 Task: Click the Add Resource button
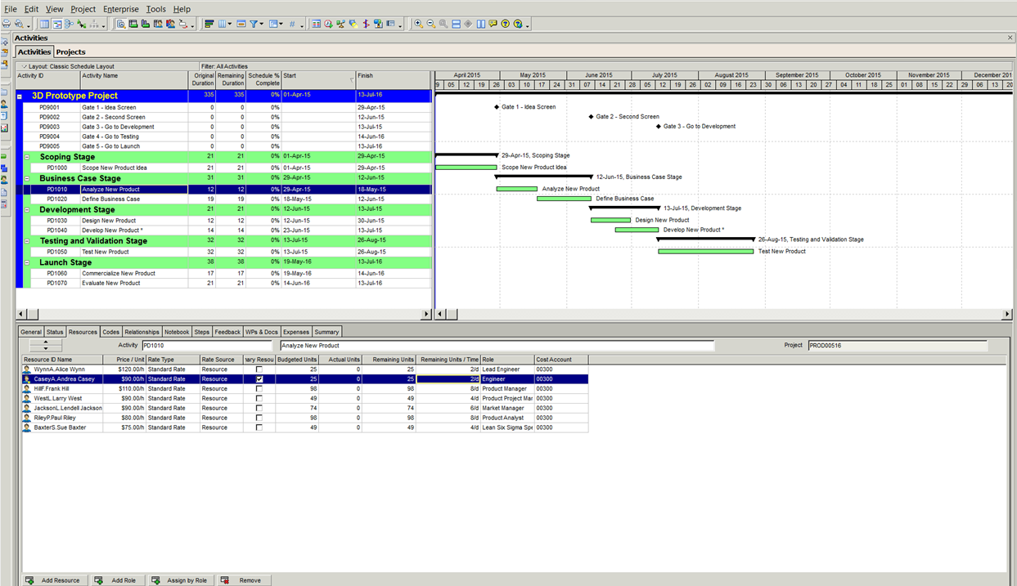point(53,580)
